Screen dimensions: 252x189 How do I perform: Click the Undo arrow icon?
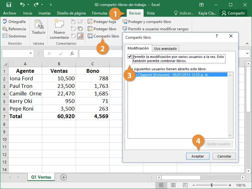point(22,5)
